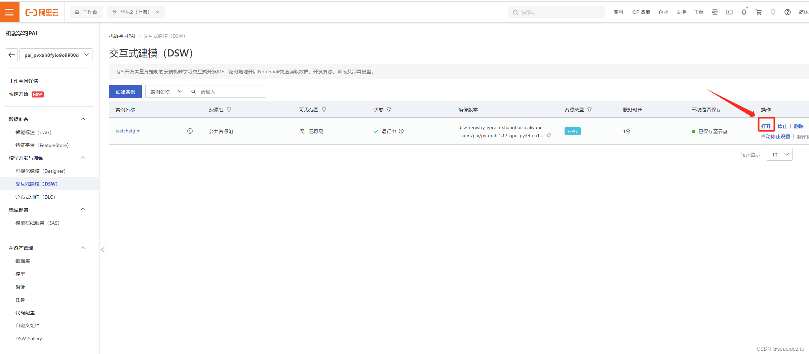
Task: Open 自动停止设置 for testchatglm
Action: point(775,136)
